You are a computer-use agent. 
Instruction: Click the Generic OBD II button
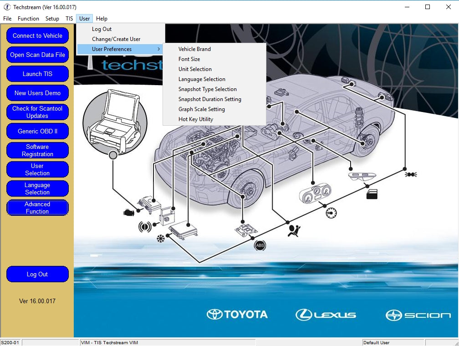(37, 131)
